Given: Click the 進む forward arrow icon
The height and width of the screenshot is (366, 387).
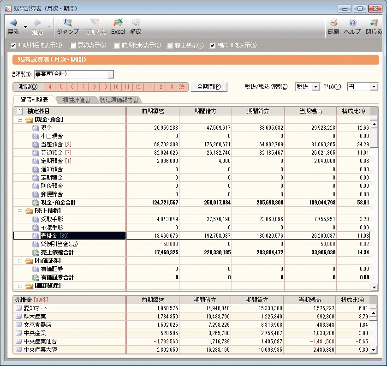Looking at the screenshot, I should pos(37,23).
